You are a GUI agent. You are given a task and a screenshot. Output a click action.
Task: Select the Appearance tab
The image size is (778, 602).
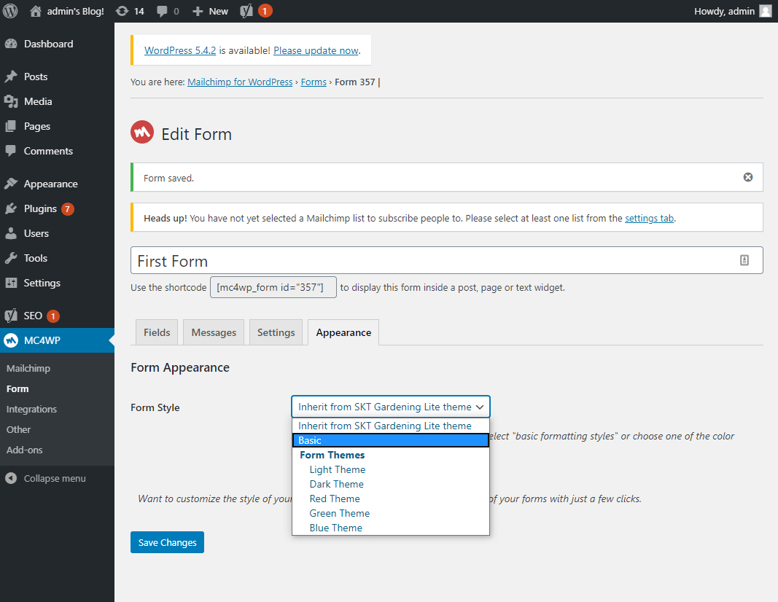point(343,332)
